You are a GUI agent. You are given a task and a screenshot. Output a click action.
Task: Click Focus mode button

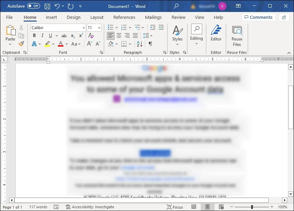175,207
